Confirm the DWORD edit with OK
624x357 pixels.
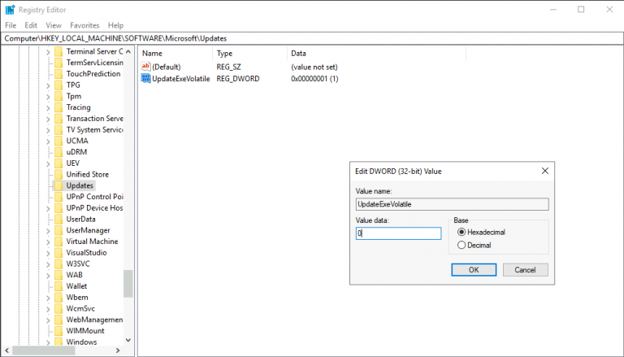coord(474,270)
